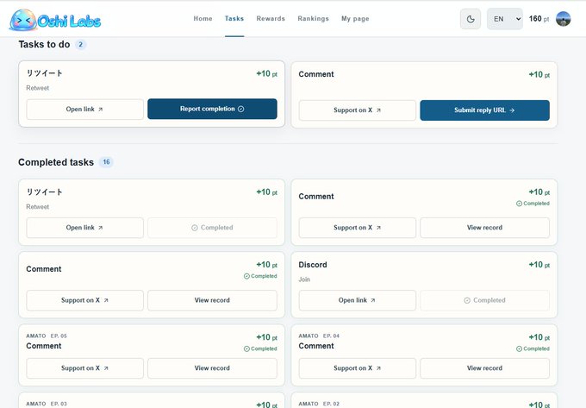Click Completed button on Discord card
The image size is (586, 408).
coord(484,300)
